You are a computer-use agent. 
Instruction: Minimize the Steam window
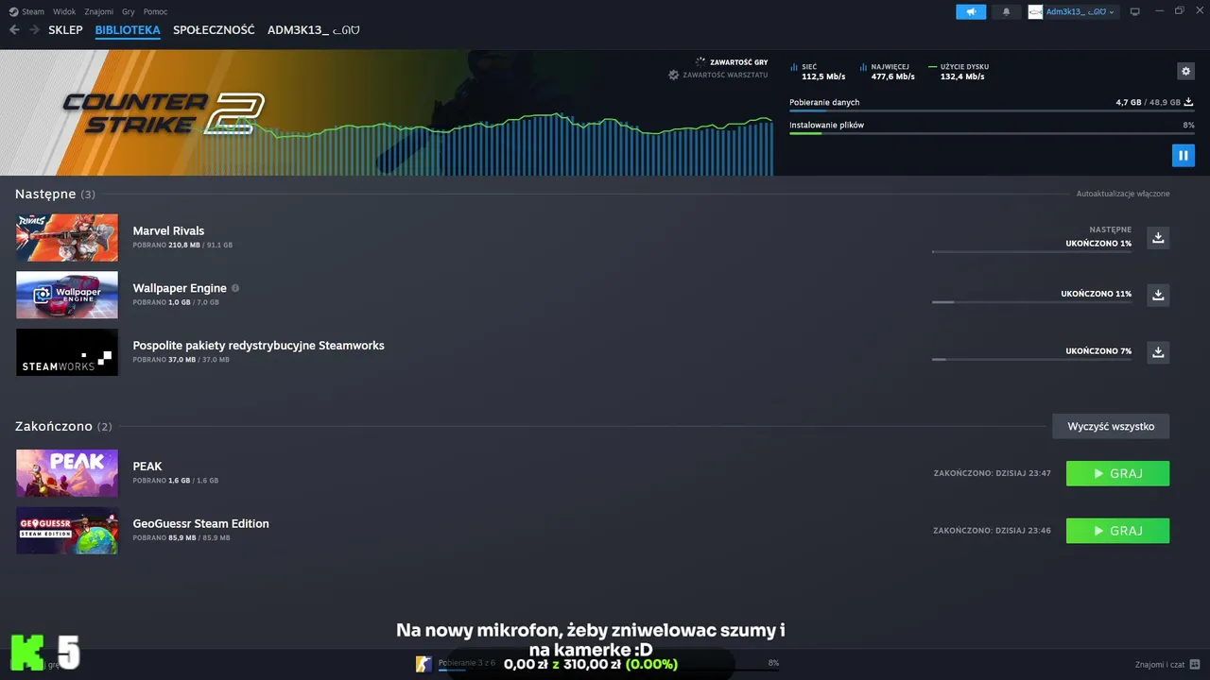[1159, 11]
